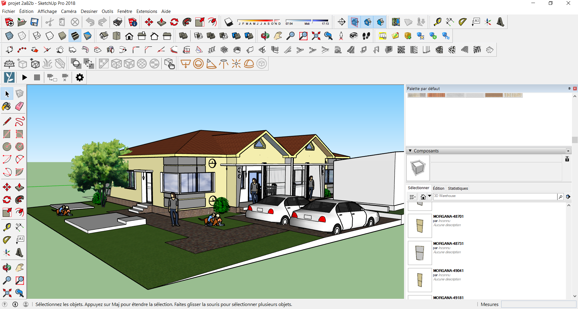This screenshot has height=309, width=578.
Task: Click the Save diskette icon
Action: coord(34,22)
